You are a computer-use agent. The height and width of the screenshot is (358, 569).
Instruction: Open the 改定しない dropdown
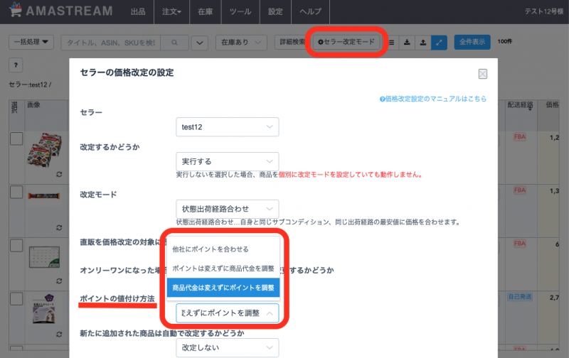coord(228,347)
